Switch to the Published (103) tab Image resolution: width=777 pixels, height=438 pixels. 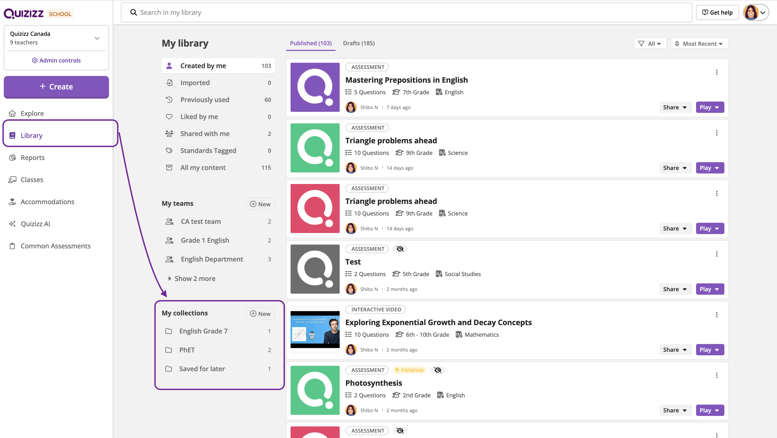pos(311,43)
